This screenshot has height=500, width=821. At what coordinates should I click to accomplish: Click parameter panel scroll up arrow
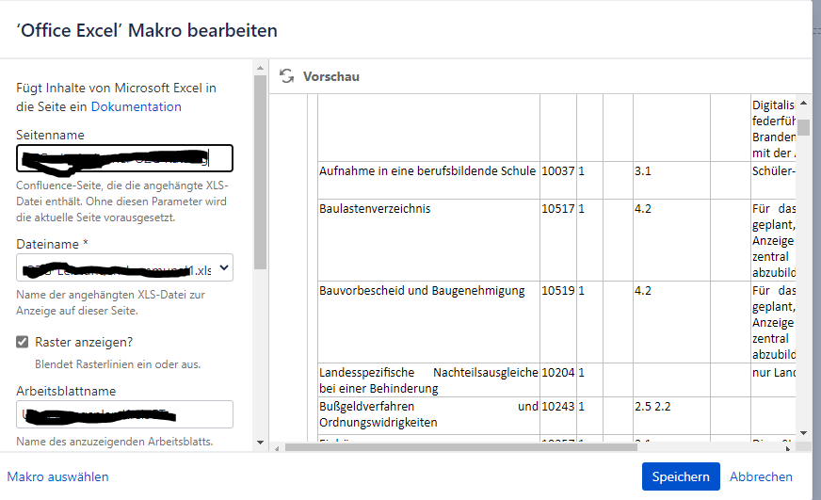tap(260, 68)
